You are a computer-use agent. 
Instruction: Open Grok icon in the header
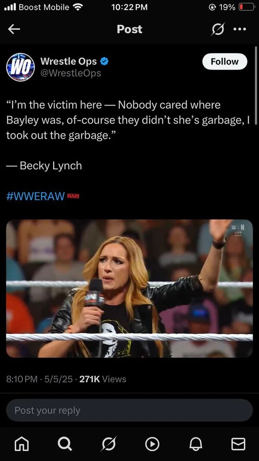coord(218,29)
